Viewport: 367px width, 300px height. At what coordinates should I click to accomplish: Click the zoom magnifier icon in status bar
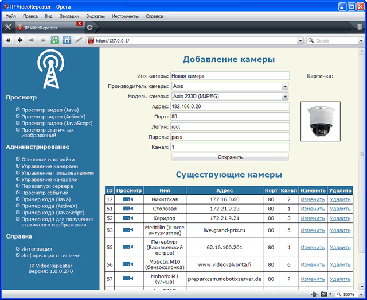click(x=339, y=294)
